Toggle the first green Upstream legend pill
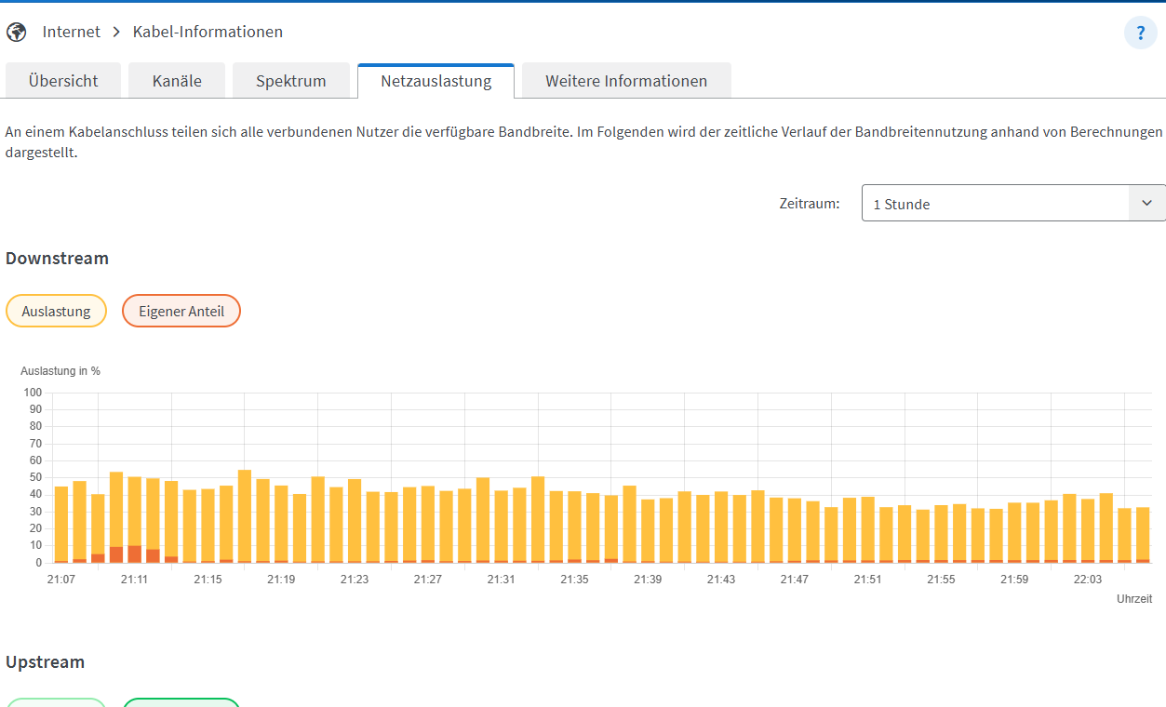The image size is (1166, 707). 56,703
